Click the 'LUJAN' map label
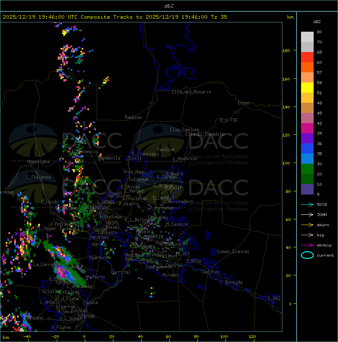This screenshot has height=342, width=338. point(101,230)
